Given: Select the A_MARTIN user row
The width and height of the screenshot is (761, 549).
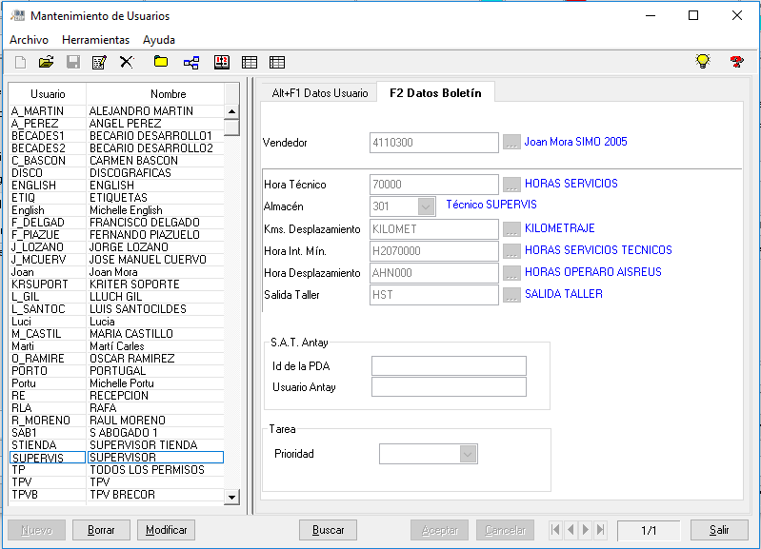Looking at the screenshot, I should (116, 111).
